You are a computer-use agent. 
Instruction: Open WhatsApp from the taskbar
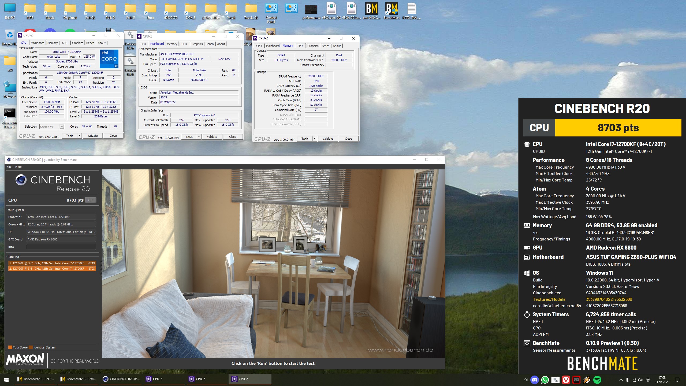click(545, 380)
